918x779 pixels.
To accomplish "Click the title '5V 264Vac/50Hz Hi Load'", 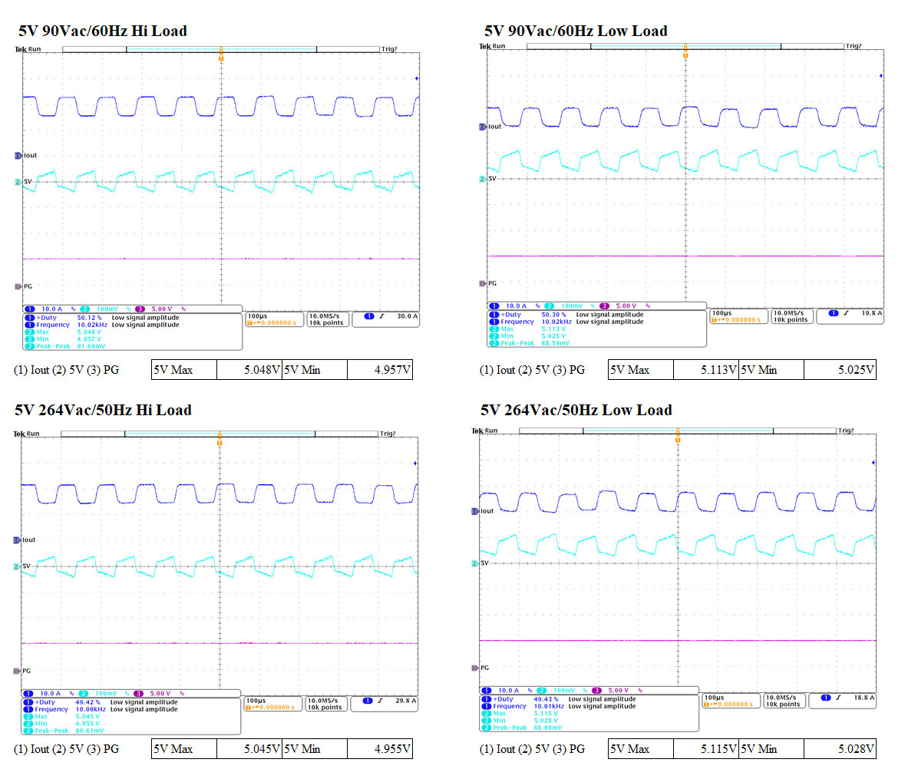I will (103, 411).
